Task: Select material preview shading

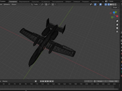Action: 113,5
